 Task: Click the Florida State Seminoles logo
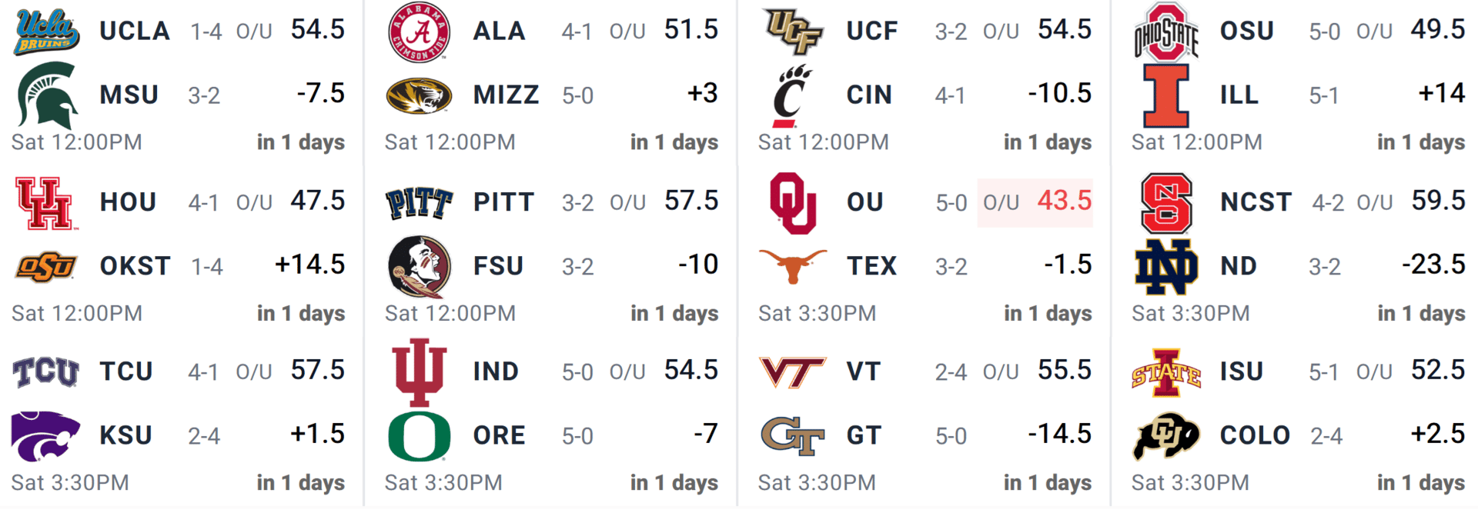pyautogui.click(x=420, y=266)
